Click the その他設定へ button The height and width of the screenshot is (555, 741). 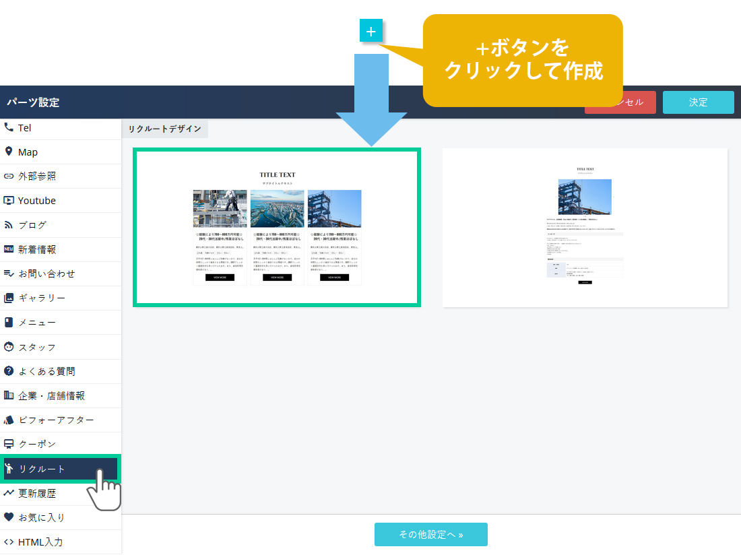click(430, 534)
